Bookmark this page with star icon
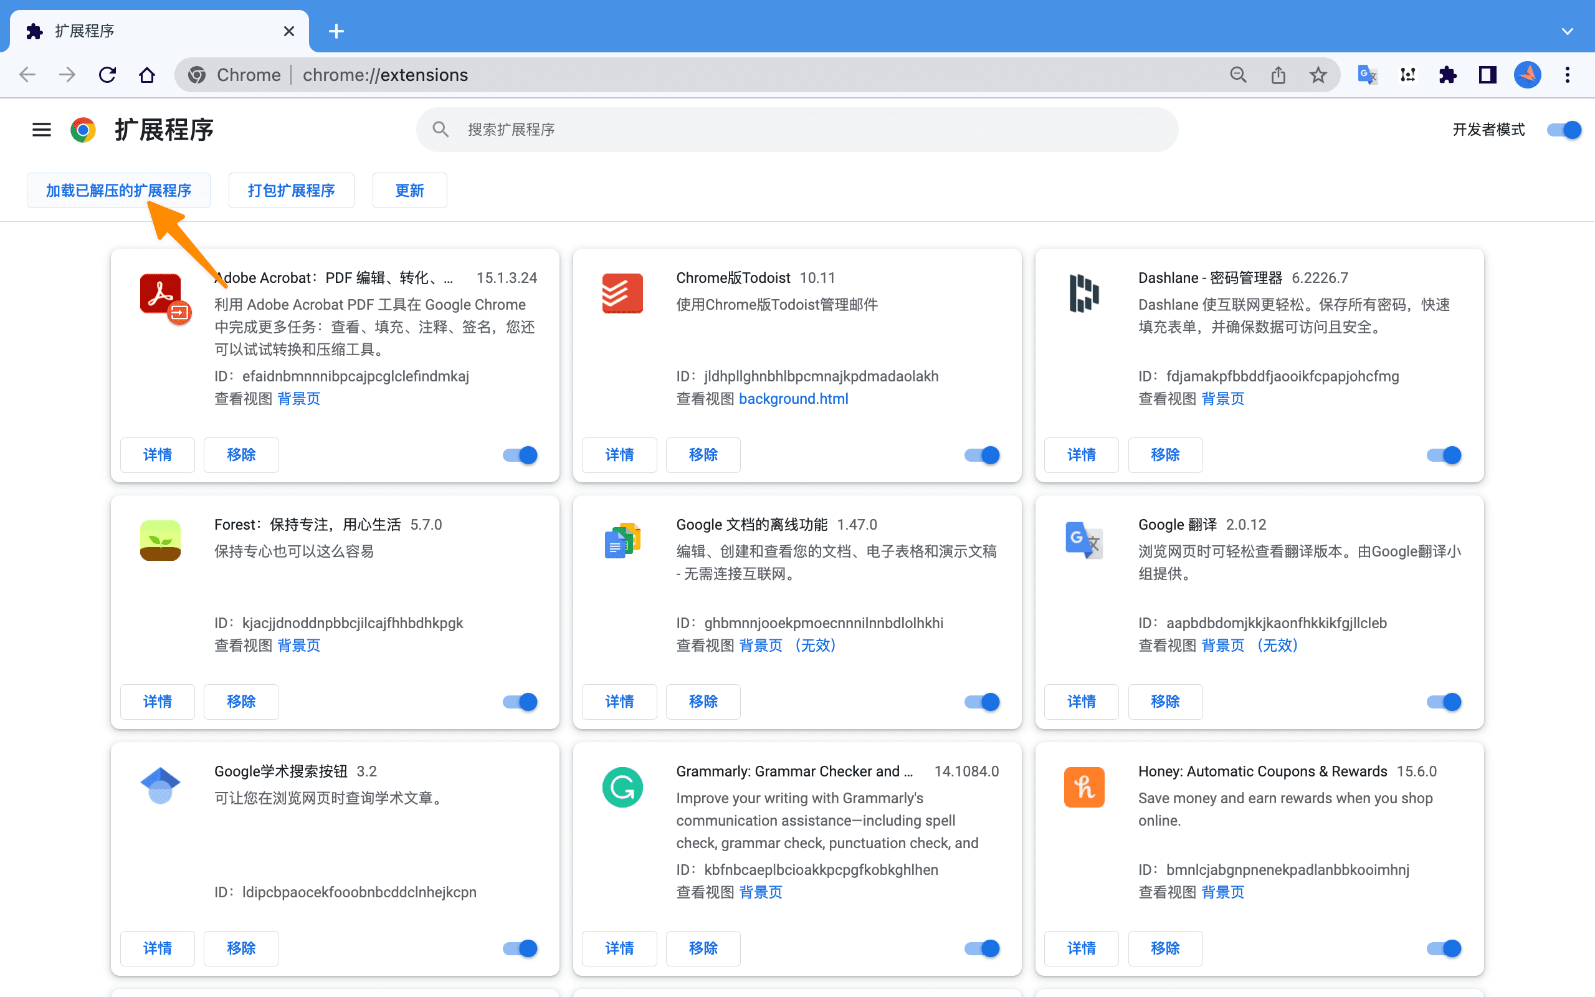Image resolution: width=1595 pixels, height=997 pixels. pos(1318,75)
